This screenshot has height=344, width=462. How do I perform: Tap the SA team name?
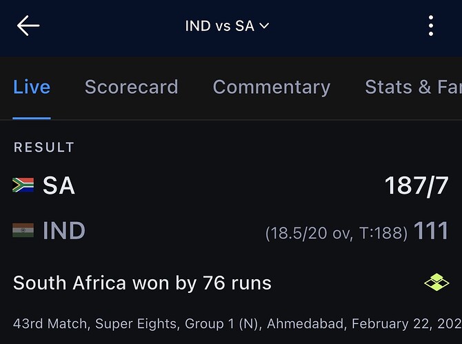click(x=59, y=185)
